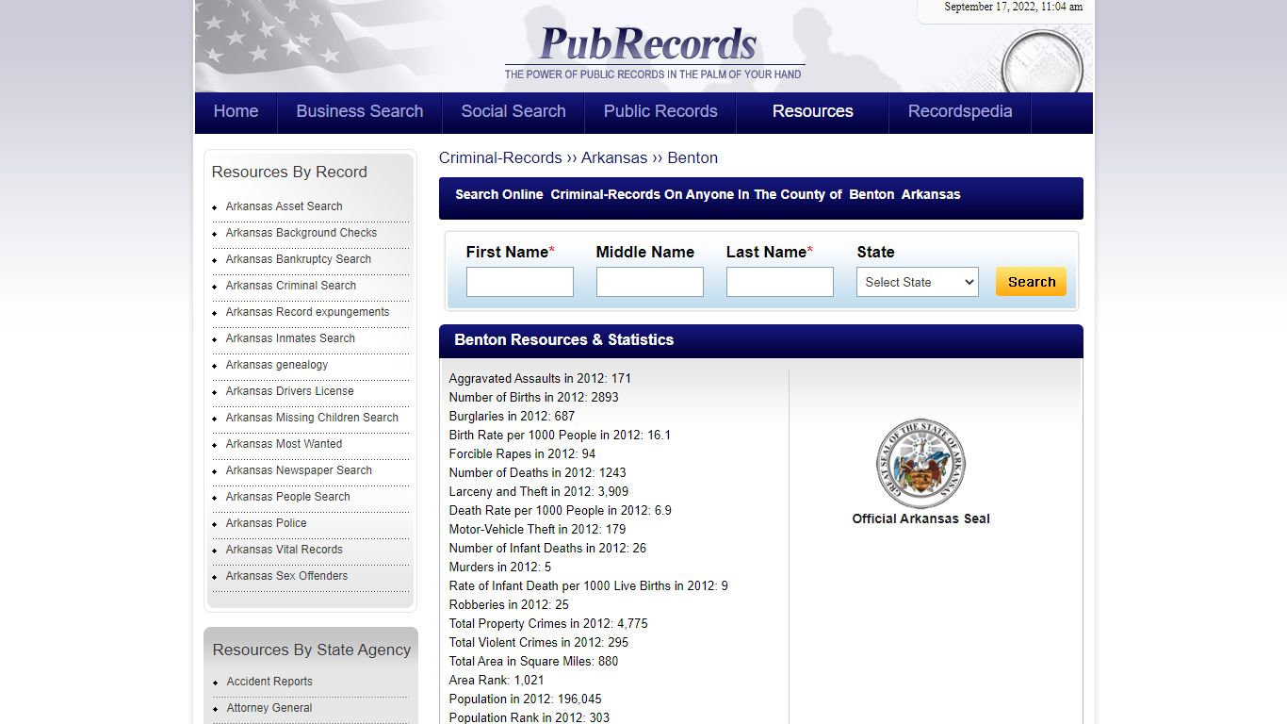Click 'Population in 2012: 196,045' line
Viewport: 1287px width, 724px height.
(525, 699)
